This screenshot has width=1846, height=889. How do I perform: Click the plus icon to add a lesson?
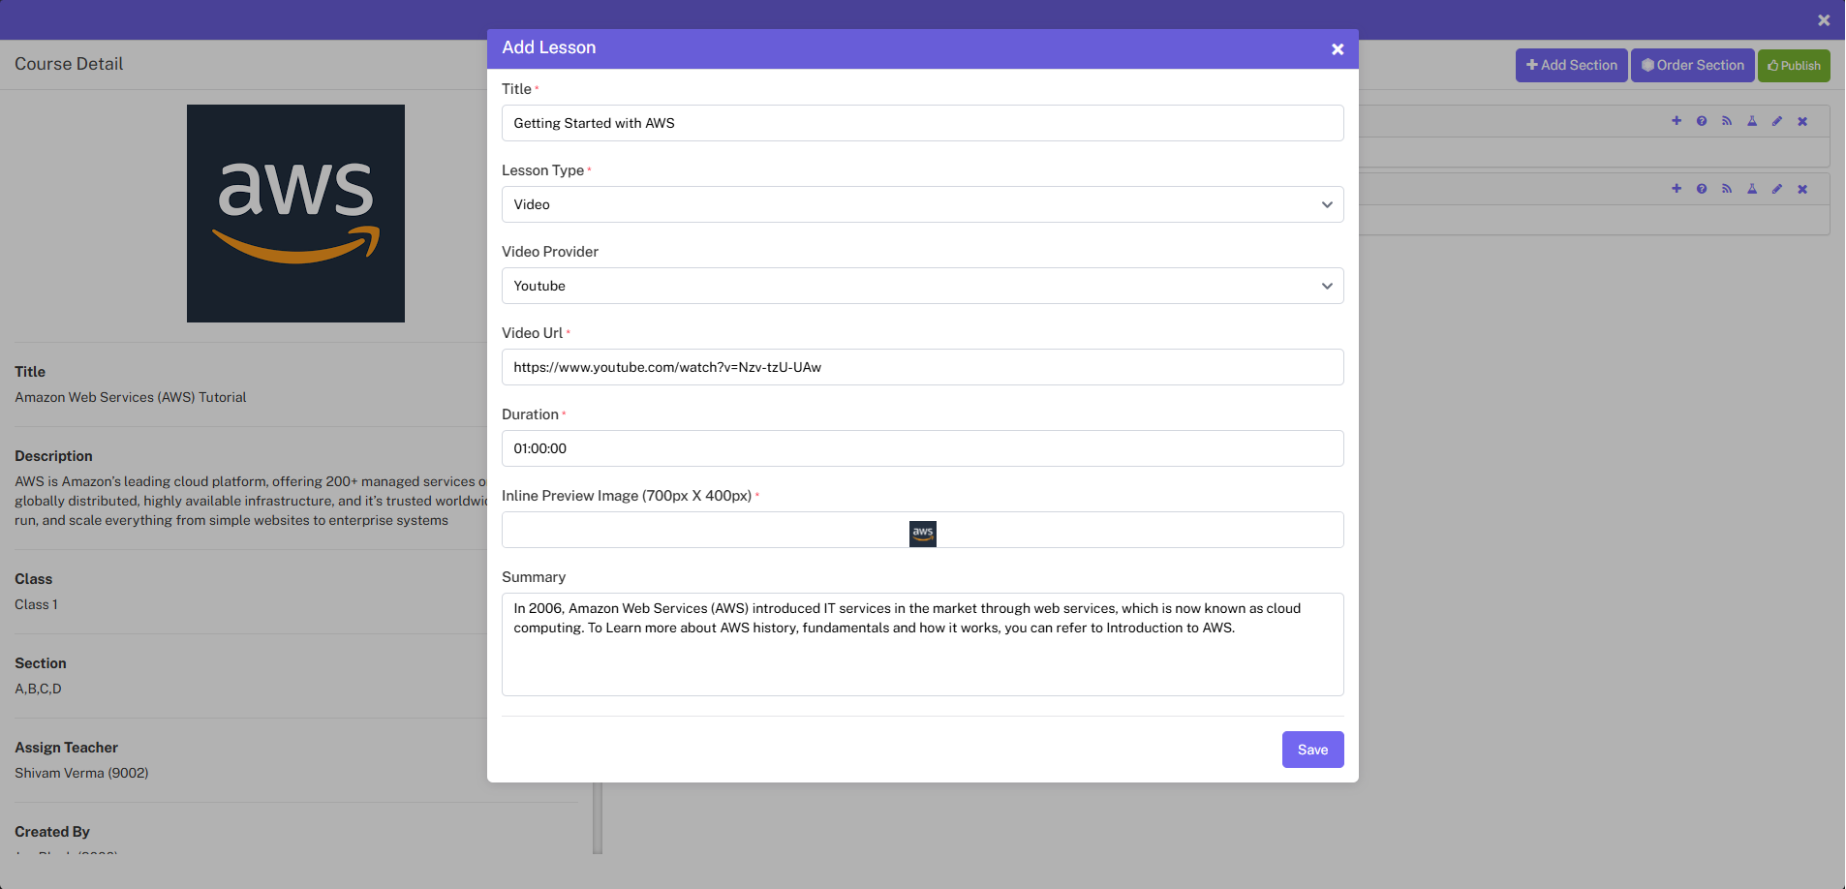tap(1677, 121)
